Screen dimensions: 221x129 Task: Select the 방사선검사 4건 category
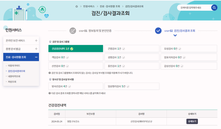[76, 86]
